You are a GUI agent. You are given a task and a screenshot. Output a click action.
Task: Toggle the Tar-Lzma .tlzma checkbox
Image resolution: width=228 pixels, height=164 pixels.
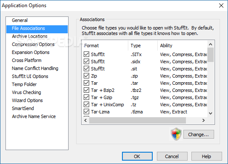coord(86,112)
